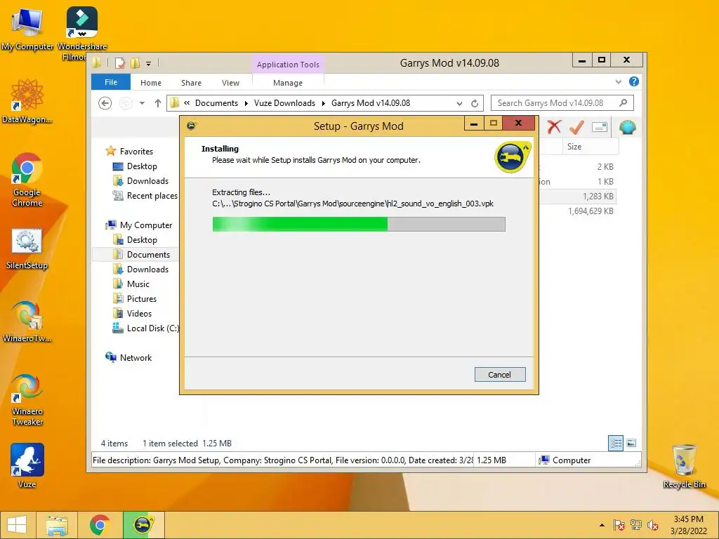
Task: Select Favorites in navigation pane
Action: coord(136,152)
